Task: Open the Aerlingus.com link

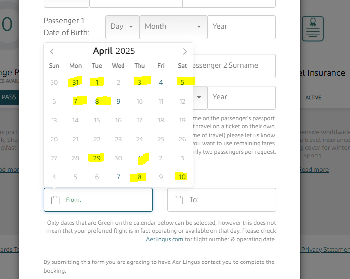Action: point(164,239)
